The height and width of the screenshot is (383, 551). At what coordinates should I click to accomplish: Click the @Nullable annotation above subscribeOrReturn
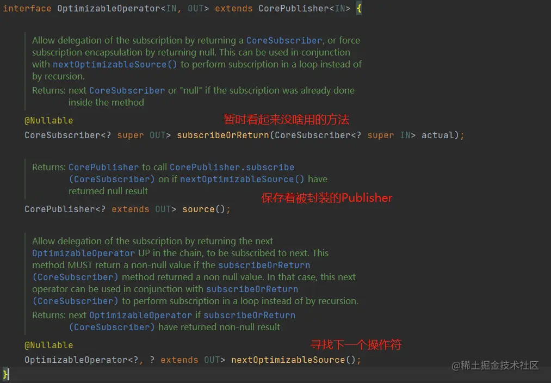[49, 121]
